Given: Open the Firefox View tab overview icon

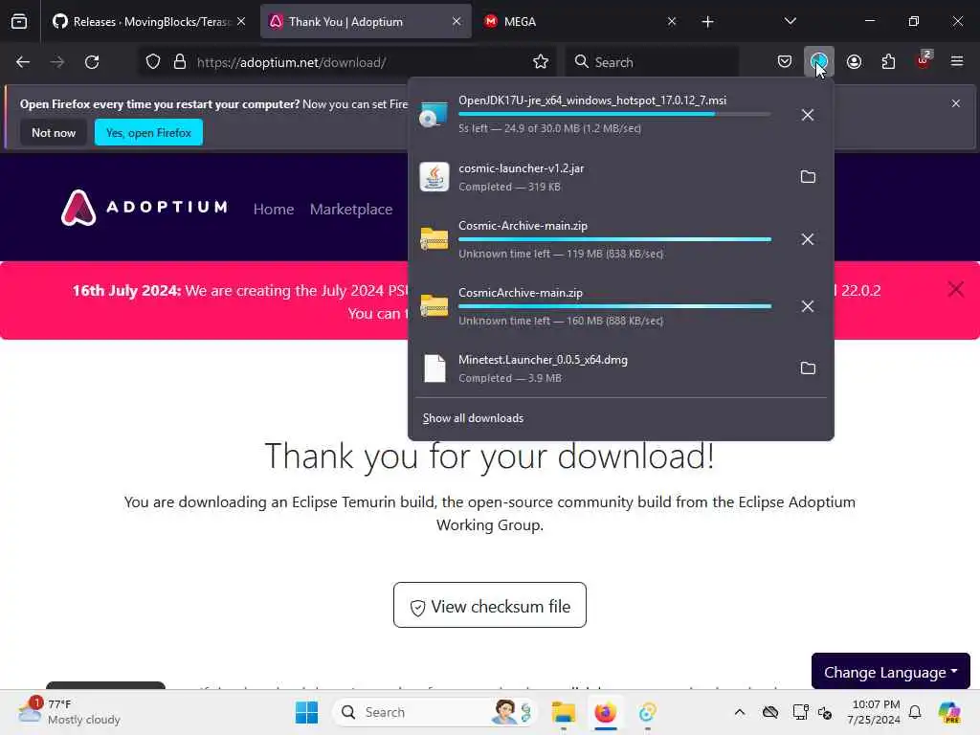Looking at the screenshot, I should (x=19, y=21).
